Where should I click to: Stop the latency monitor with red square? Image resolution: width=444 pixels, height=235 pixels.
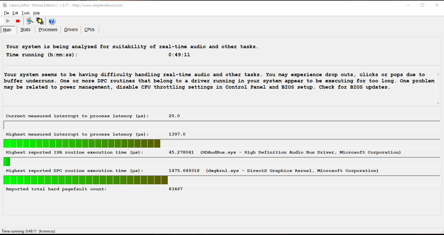click(18, 21)
